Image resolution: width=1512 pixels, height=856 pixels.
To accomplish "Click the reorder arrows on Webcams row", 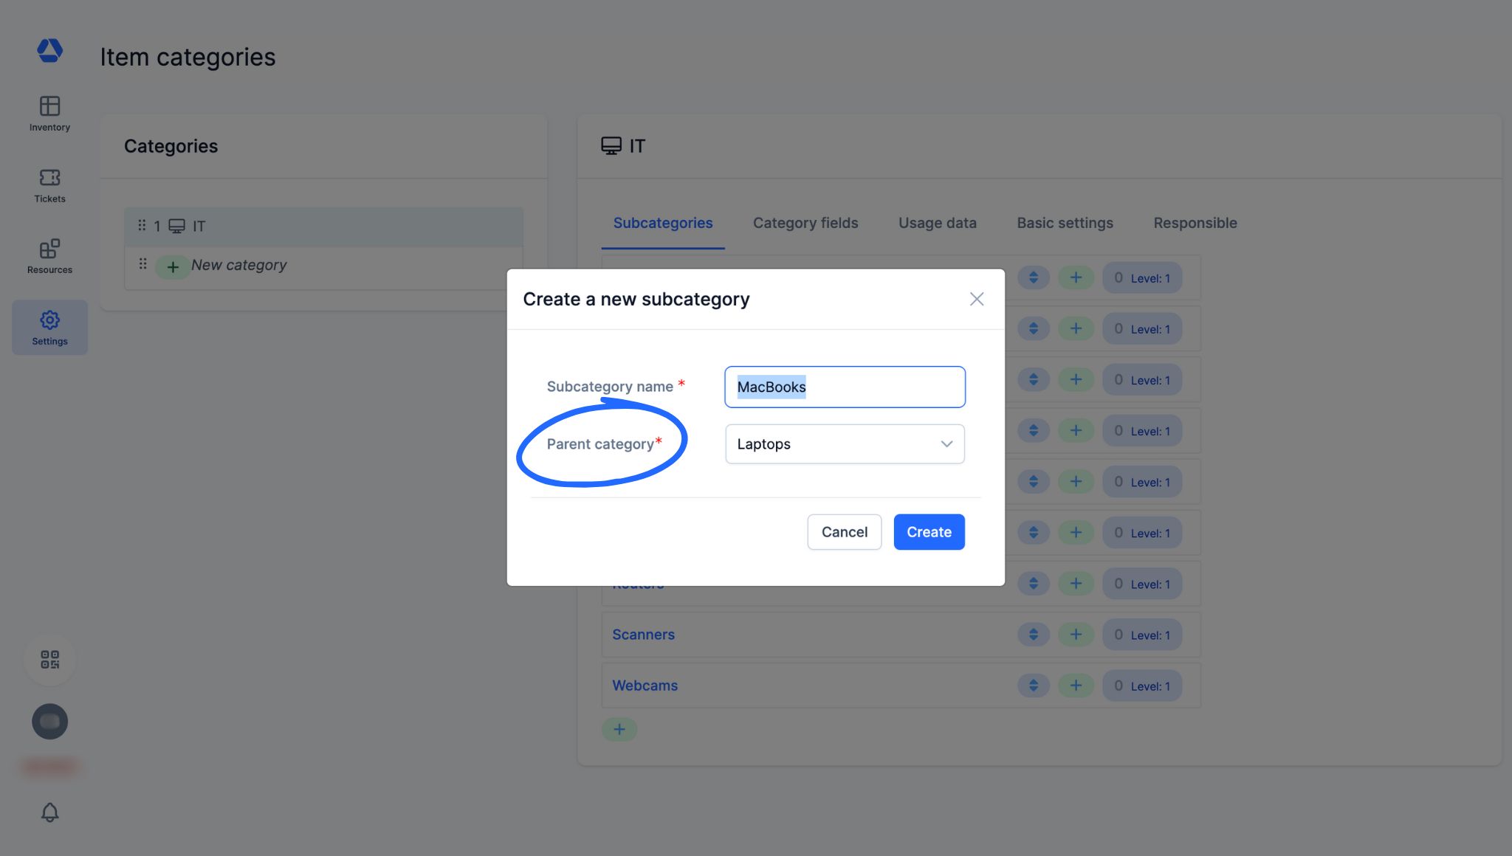I will coord(1034,686).
